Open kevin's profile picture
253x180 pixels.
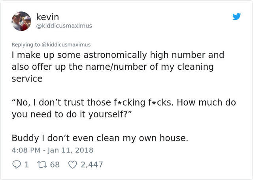tap(21, 21)
